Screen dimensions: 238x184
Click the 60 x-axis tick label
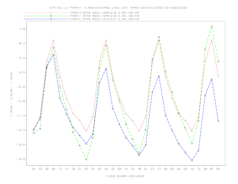166,169
